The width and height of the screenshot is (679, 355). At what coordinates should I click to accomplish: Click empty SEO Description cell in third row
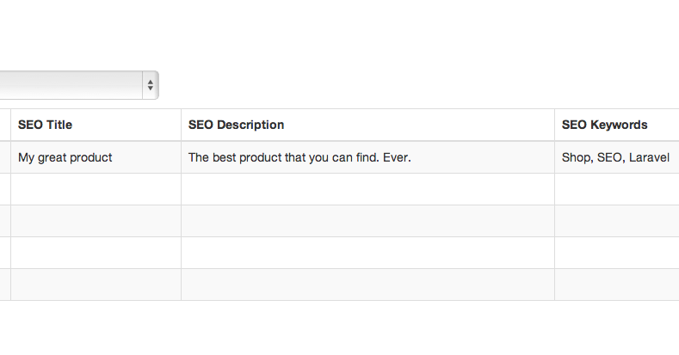pos(367,221)
